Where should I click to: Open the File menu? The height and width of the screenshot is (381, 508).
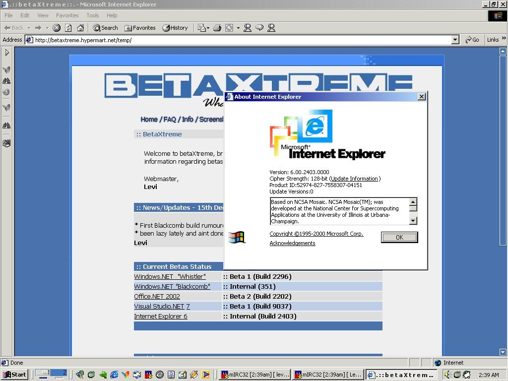coord(8,15)
